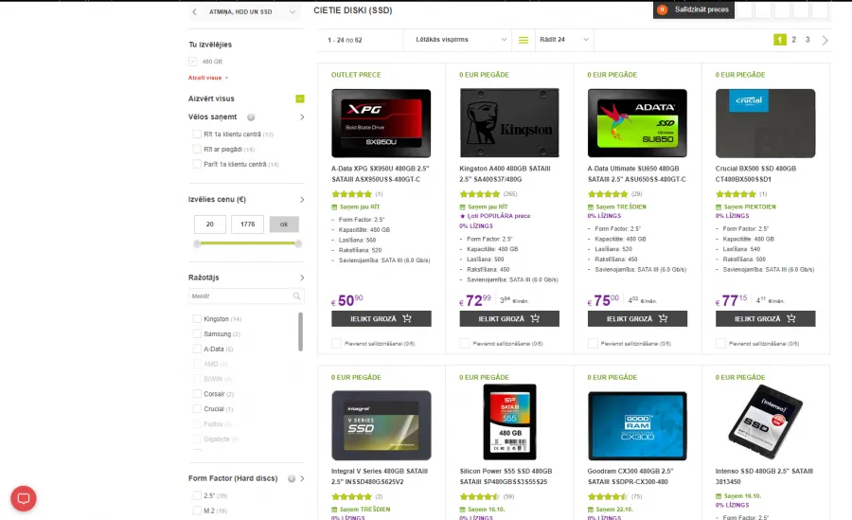Filter by A-Data manufacturer
This screenshot has width=852, height=520.
(197, 350)
